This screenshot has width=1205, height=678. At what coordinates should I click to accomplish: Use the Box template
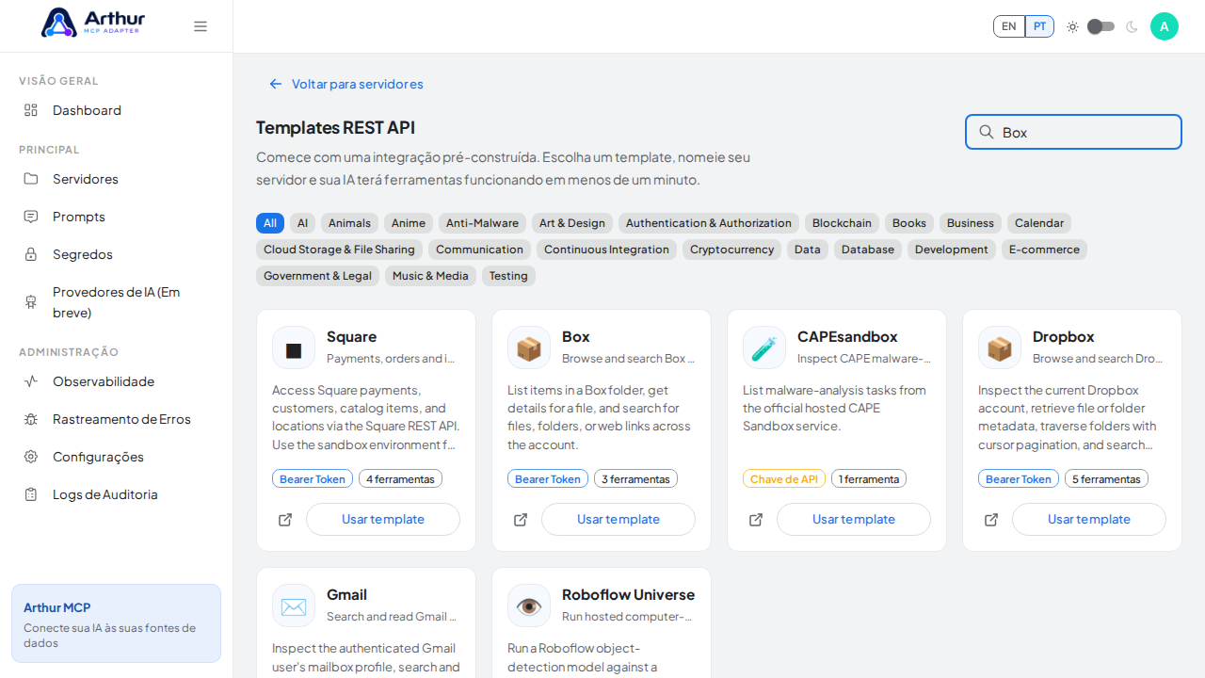pos(619,520)
